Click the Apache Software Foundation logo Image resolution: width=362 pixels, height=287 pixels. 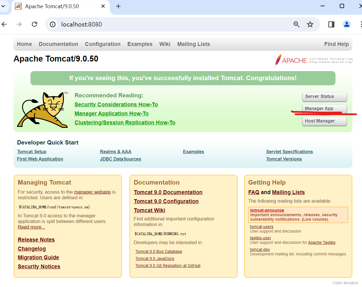[313, 61]
